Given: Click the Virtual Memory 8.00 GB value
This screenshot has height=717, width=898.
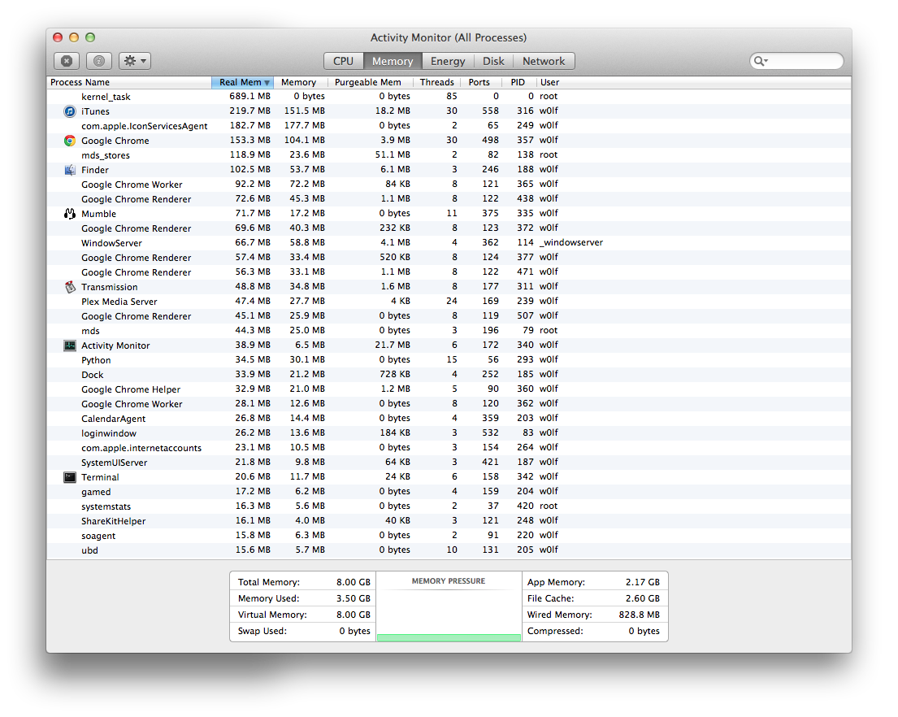Looking at the screenshot, I should [x=354, y=615].
